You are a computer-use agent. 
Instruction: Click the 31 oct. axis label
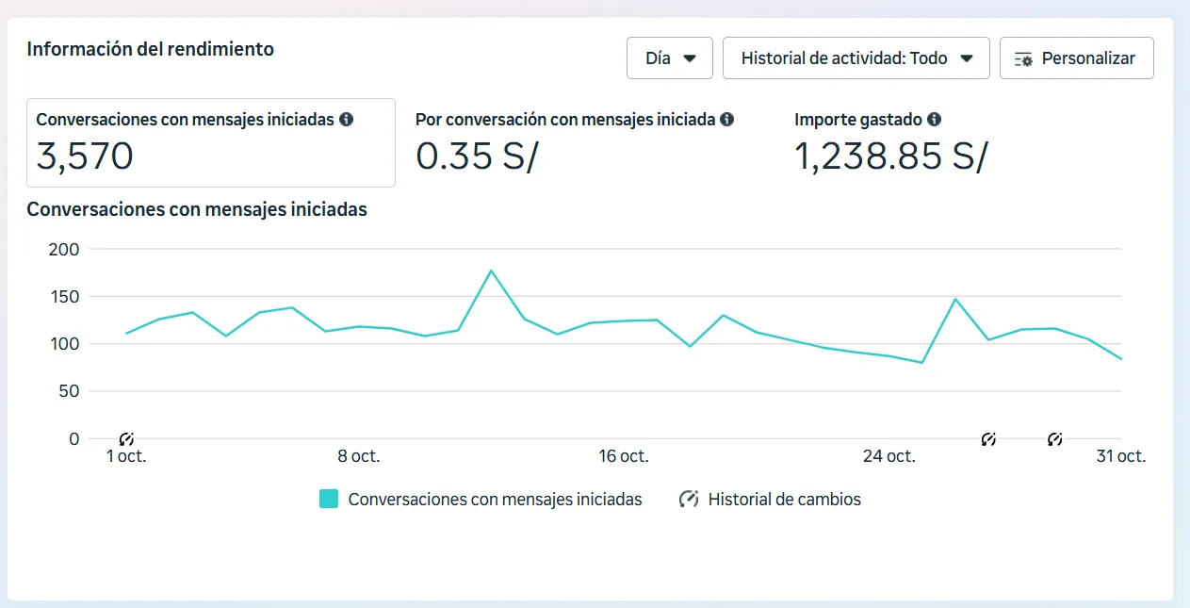tap(1120, 456)
